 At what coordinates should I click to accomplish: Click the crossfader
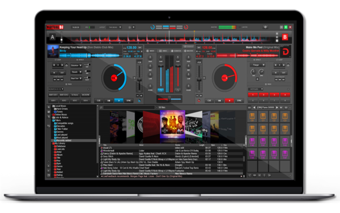coord(169,98)
